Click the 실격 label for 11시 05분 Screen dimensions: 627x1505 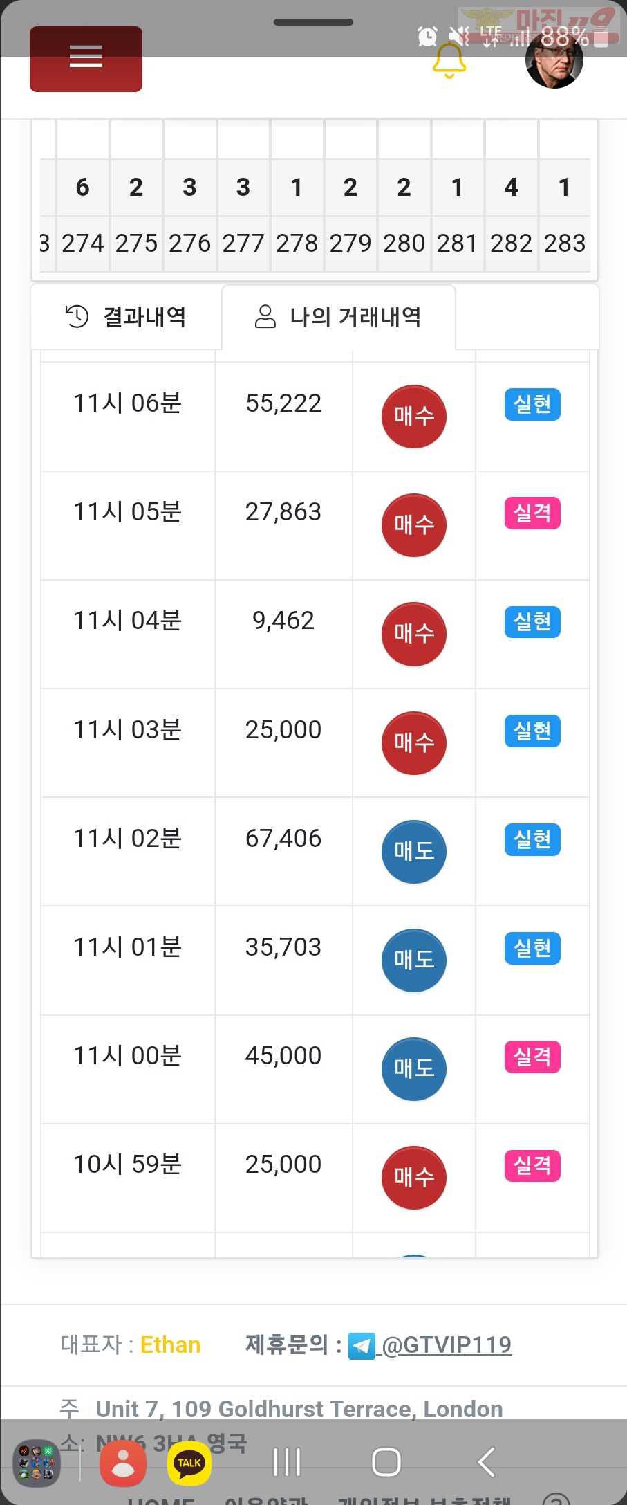532,513
